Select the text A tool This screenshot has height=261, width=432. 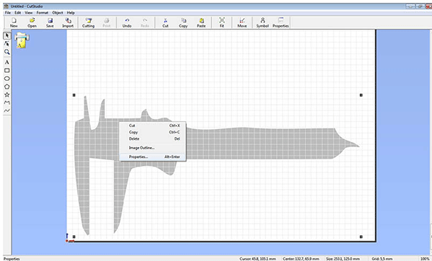click(x=7, y=62)
